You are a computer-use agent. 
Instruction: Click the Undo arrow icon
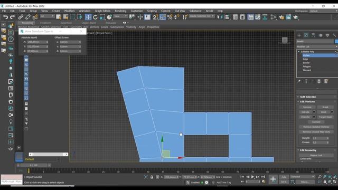6,17
